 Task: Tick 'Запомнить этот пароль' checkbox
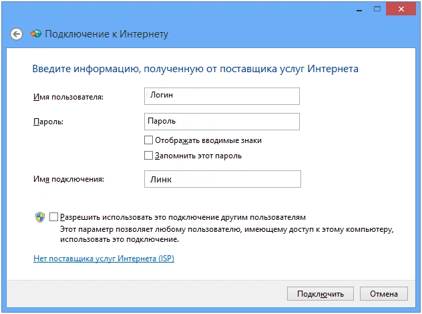(x=148, y=156)
